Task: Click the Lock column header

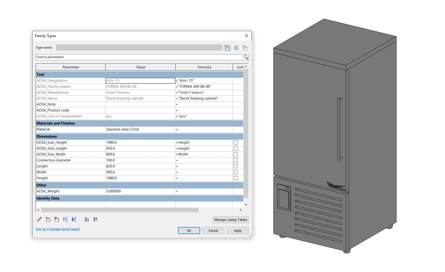Action: coord(238,67)
